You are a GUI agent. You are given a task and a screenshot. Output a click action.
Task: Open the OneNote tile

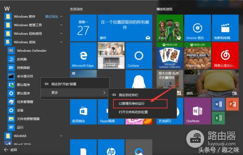[x=198, y=111]
